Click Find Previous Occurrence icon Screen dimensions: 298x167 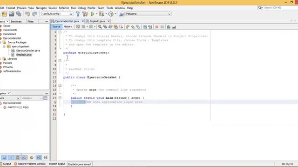click(x=105, y=27)
